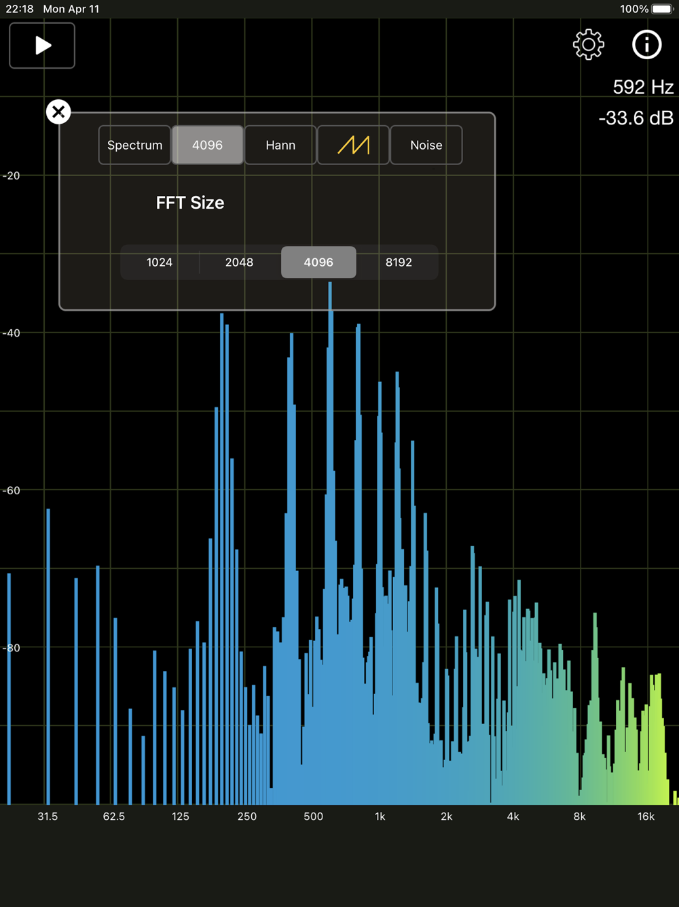Viewport: 679px width, 907px height.
Task: Open the info (i) icon
Action: (x=646, y=45)
